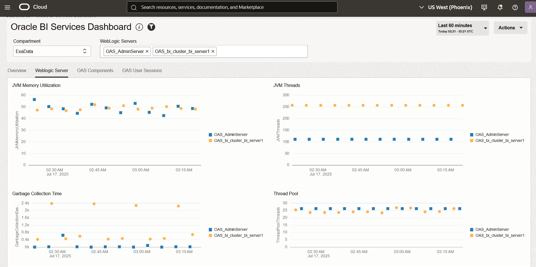Switch to the OAS User Sessions tab

coord(142,70)
